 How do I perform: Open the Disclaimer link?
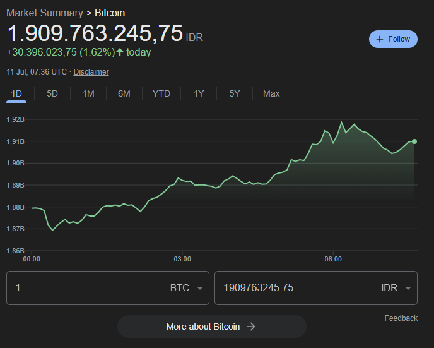(x=91, y=72)
